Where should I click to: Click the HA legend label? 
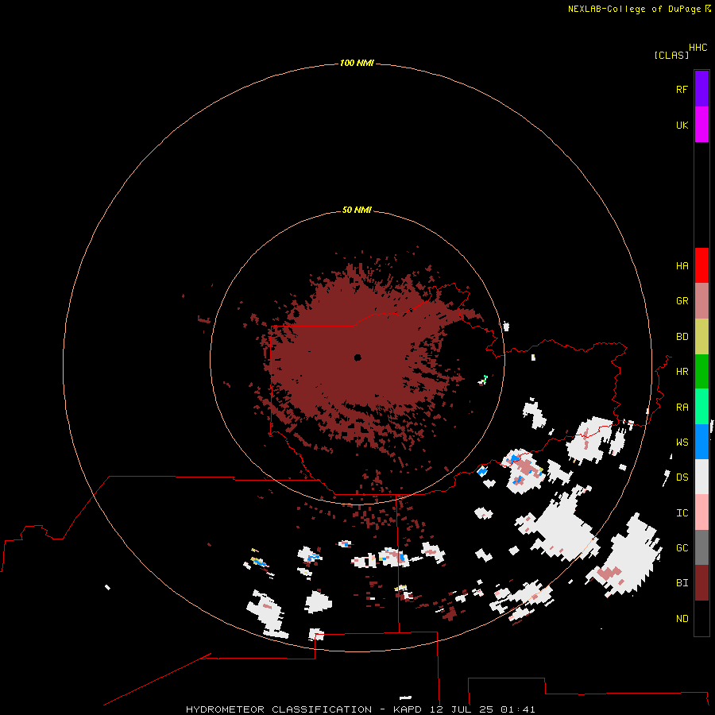(x=682, y=266)
